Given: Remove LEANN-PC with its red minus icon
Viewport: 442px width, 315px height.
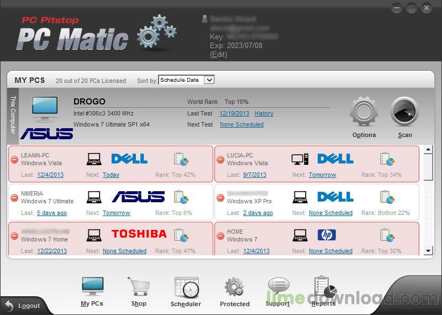Looking at the screenshot, I should [x=14, y=160].
